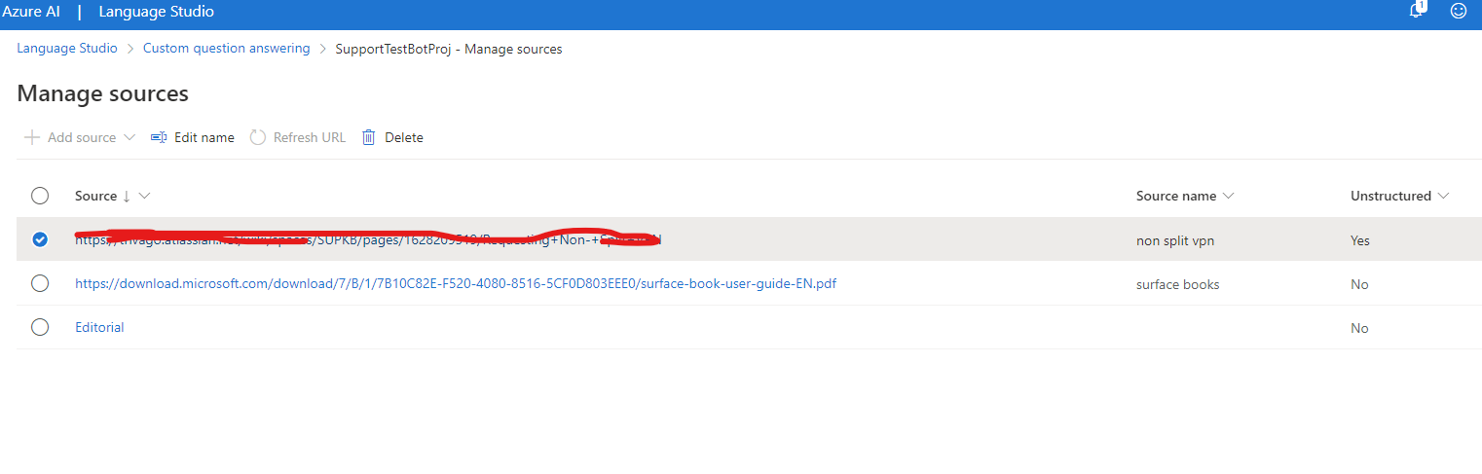Open the surface-book-user-guide-EN.pdf link
Image resolution: width=1482 pixels, height=474 pixels.
point(456,284)
